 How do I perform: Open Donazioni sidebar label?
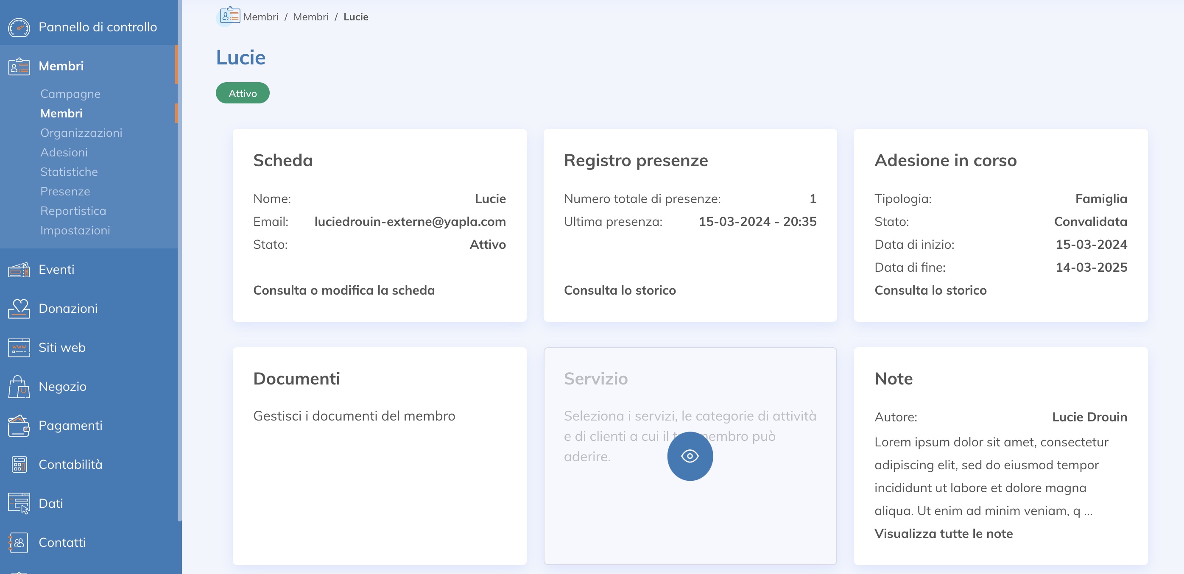point(68,308)
